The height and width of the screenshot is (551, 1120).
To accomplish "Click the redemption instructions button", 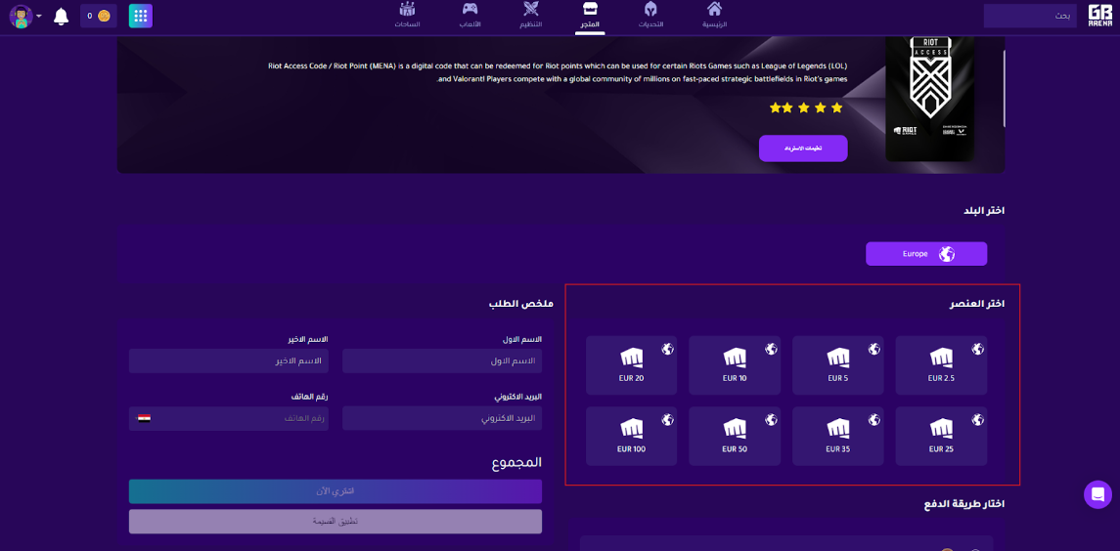I will pyautogui.click(x=803, y=148).
